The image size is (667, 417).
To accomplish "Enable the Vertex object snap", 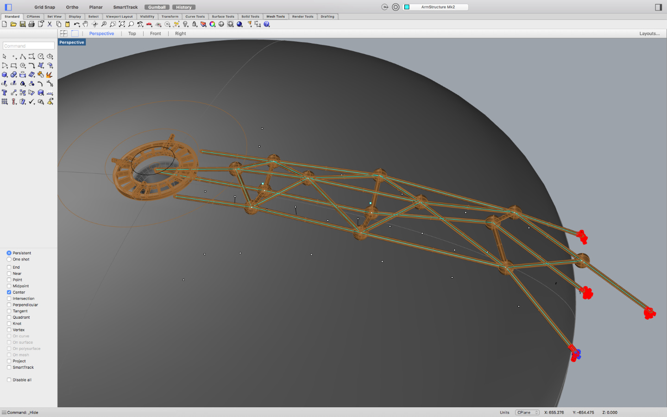I will tap(9, 330).
